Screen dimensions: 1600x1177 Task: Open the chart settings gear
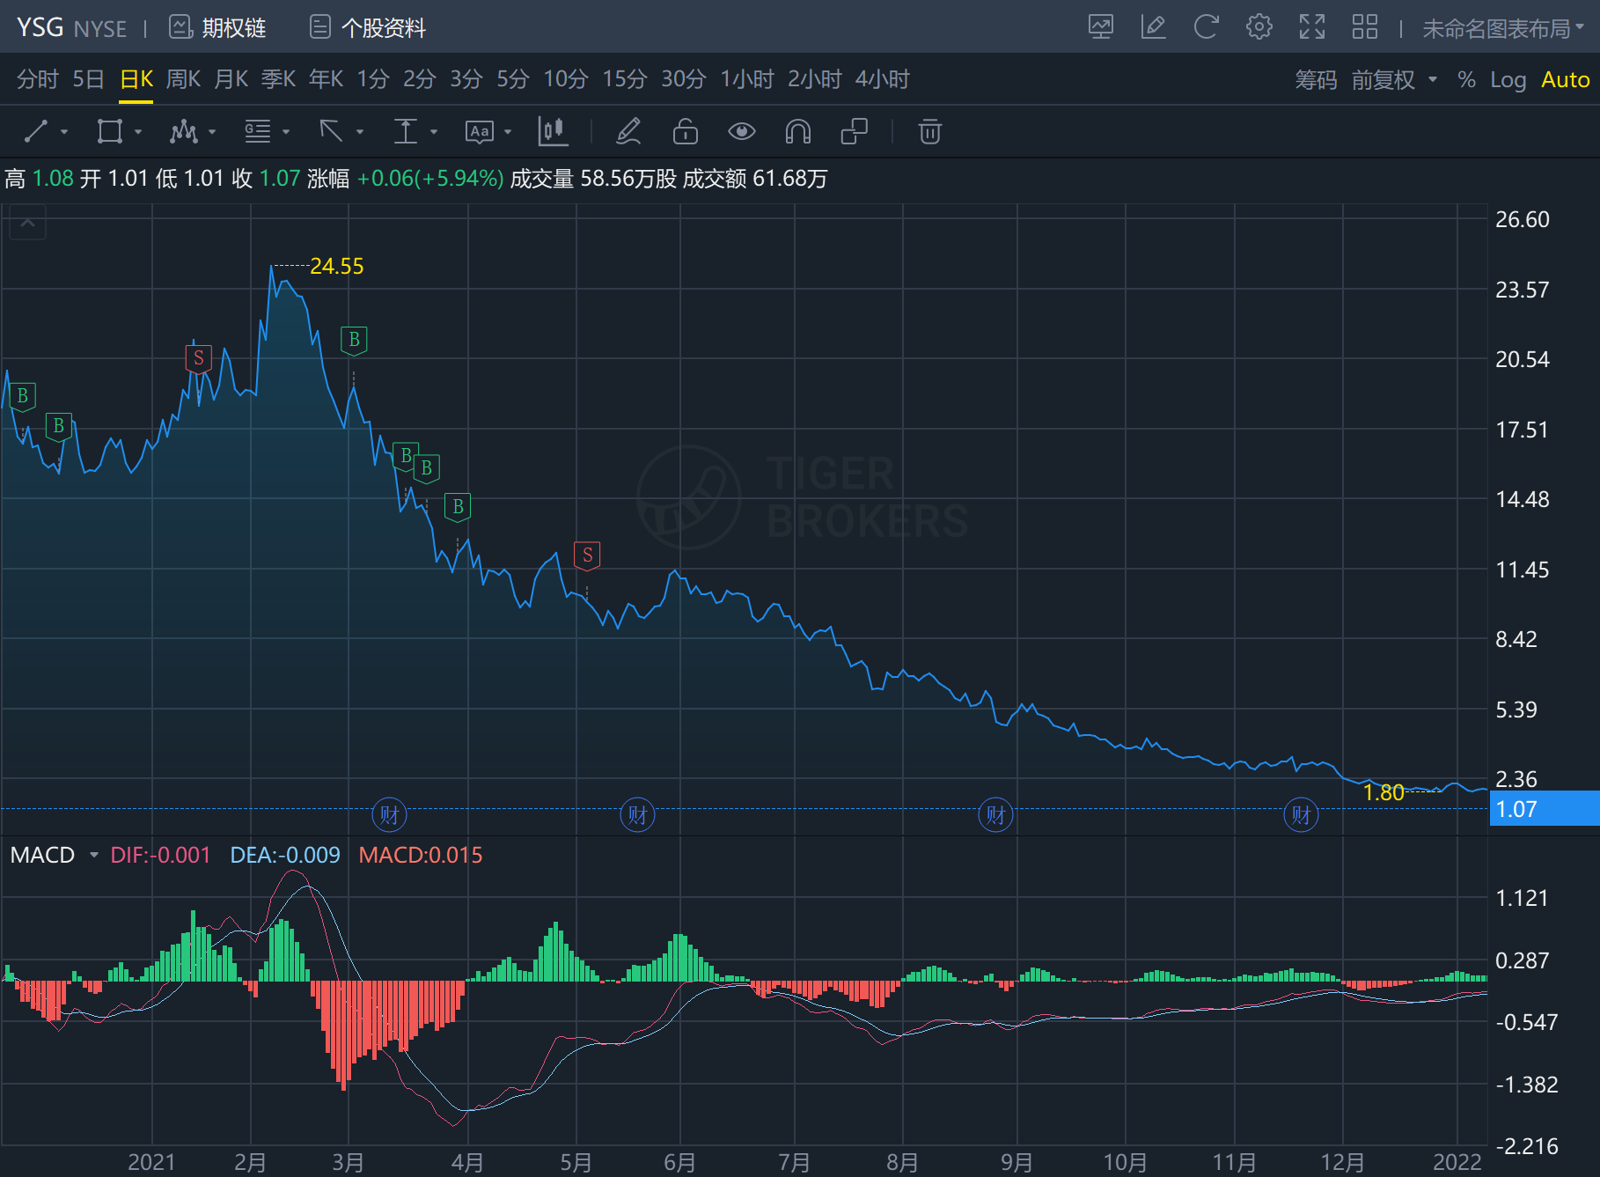point(1259,27)
